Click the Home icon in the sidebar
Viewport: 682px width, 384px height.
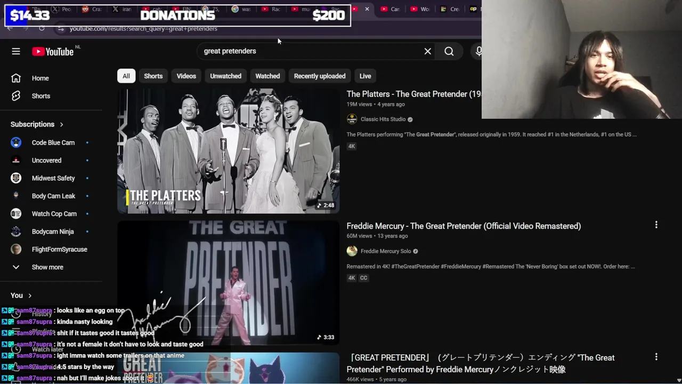pyautogui.click(x=16, y=78)
